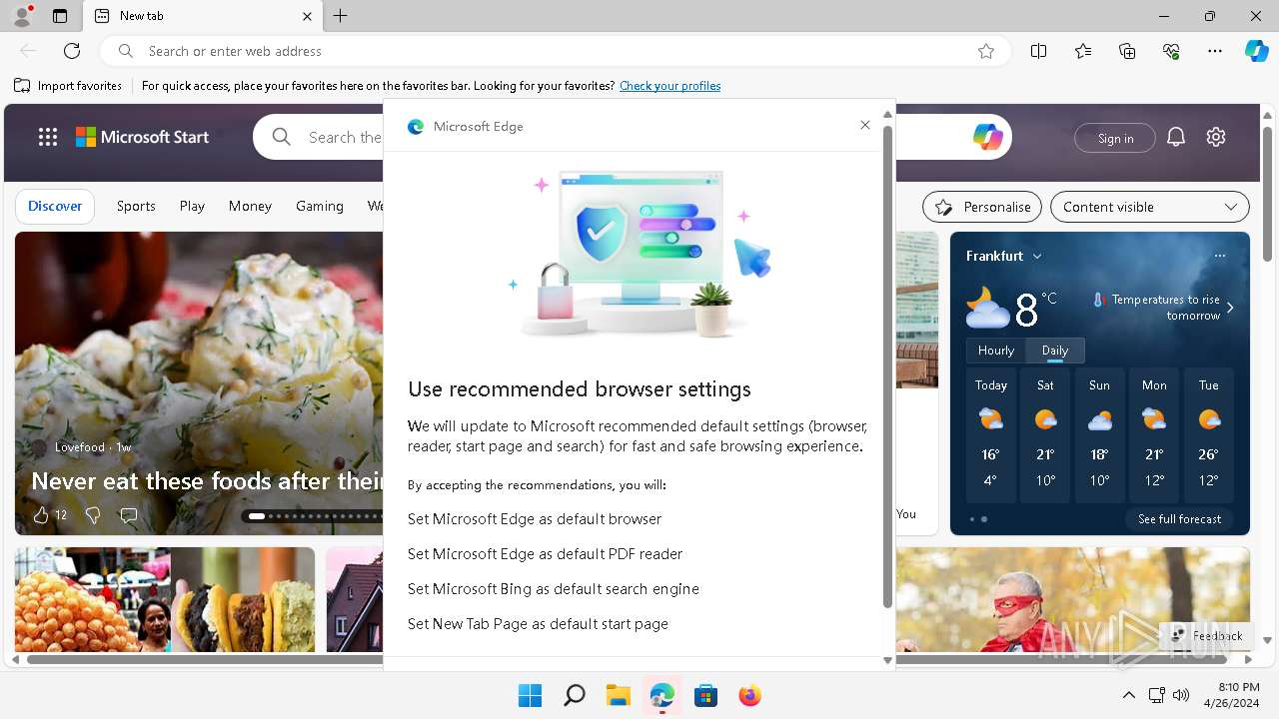This screenshot has height=719, width=1279.
Task: Click the dialog vertical scrollbar
Action: [887, 367]
